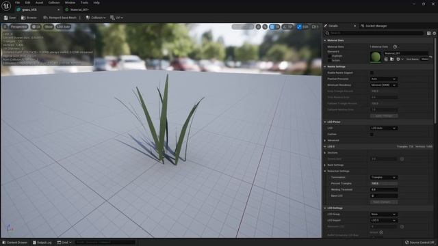Collapse the LOD Picker section
Image resolution: width=438 pixels, height=246 pixels.
[x=325, y=122]
